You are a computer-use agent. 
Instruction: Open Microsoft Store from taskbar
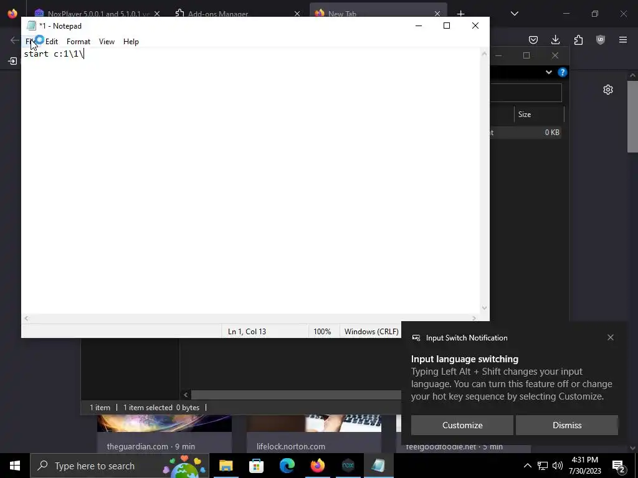coord(256,466)
